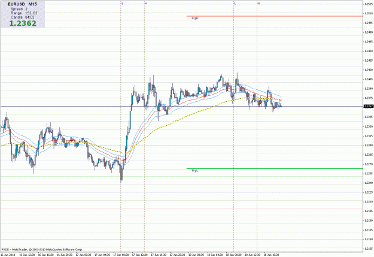Click the 1.2345 price axis label
Viewport: 374px width, 257px height.
click(369, 117)
